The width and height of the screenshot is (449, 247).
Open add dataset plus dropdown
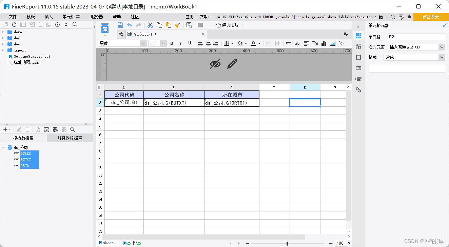point(7,129)
